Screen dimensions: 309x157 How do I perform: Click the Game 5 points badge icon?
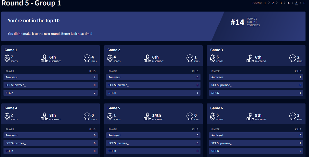tap(110, 117)
